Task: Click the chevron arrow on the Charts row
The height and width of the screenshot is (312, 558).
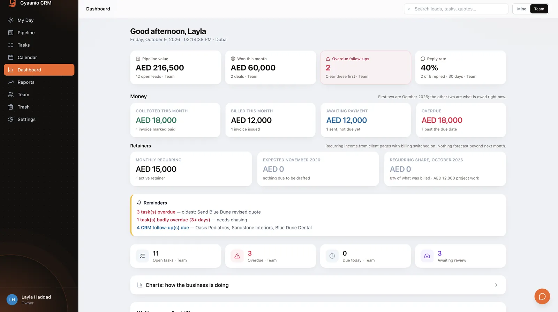Action: pos(496,285)
